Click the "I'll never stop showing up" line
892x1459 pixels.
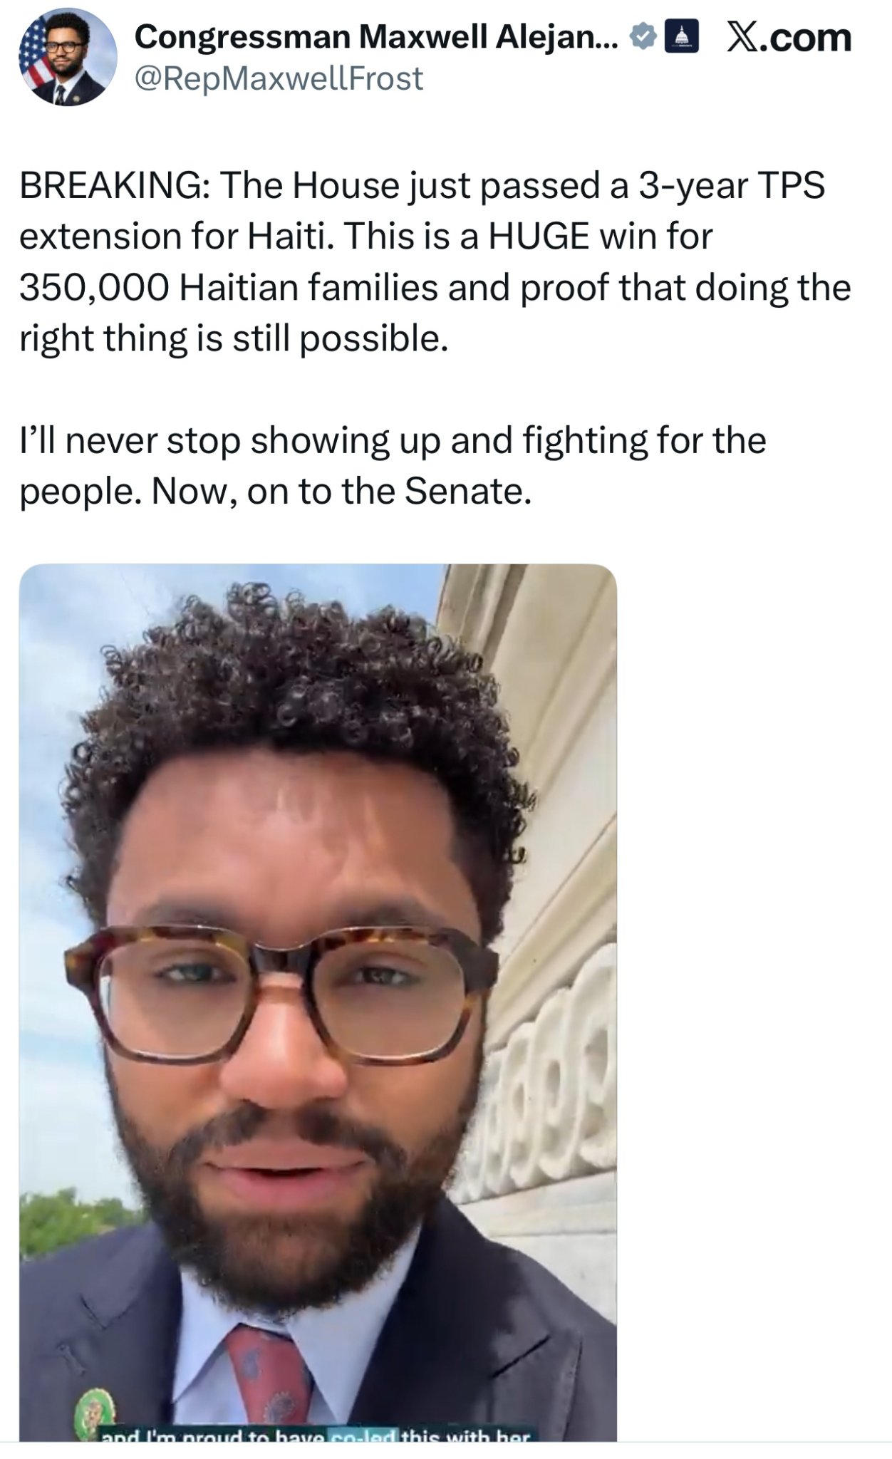[233, 442]
